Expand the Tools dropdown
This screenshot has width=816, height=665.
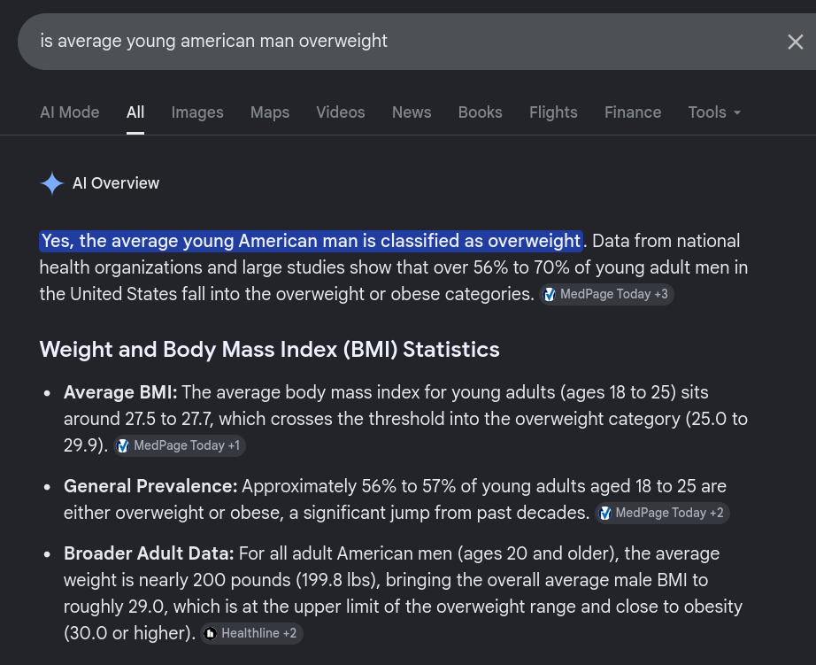(x=714, y=112)
